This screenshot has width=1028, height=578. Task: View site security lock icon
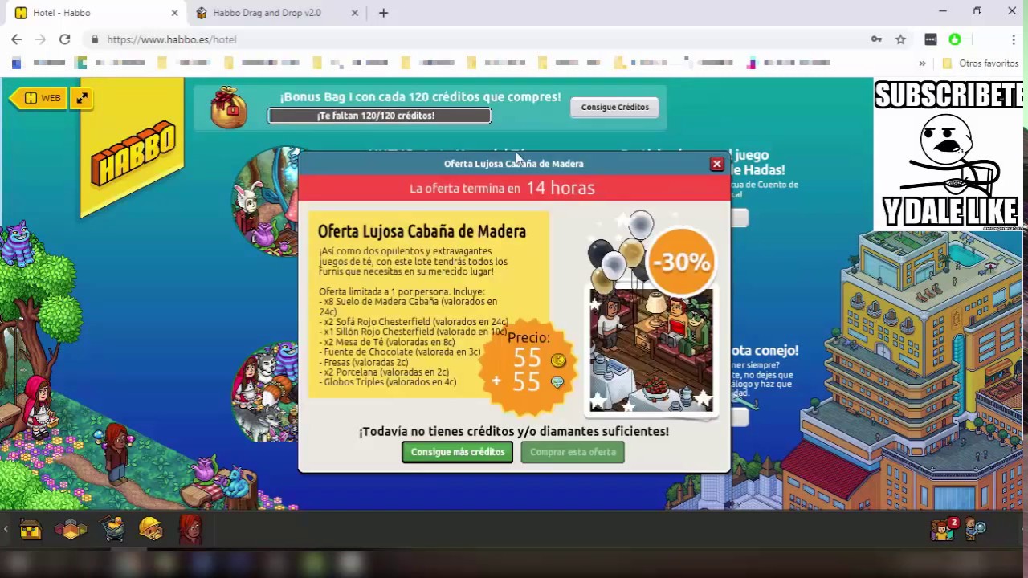point(95,39)
